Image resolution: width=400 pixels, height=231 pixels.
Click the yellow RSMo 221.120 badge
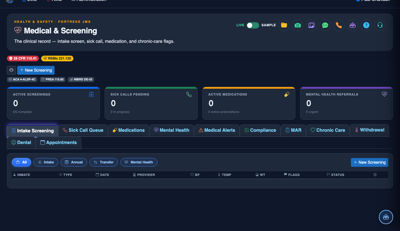(57, 58)
